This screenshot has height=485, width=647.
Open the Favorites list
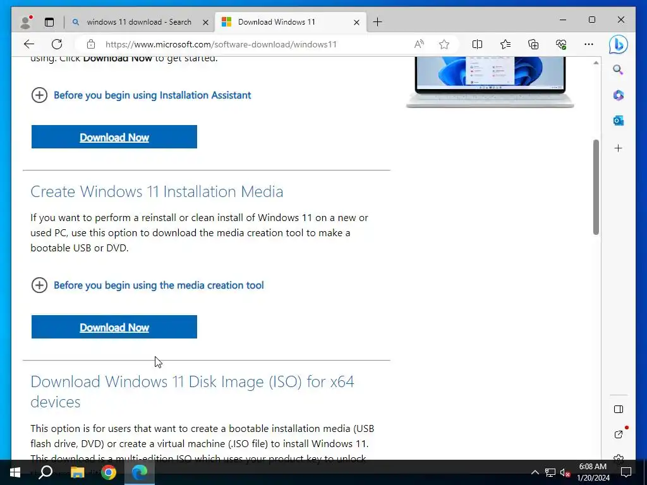click(505, 44)
